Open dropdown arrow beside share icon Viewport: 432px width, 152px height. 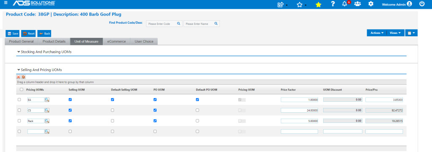point(287,5)
